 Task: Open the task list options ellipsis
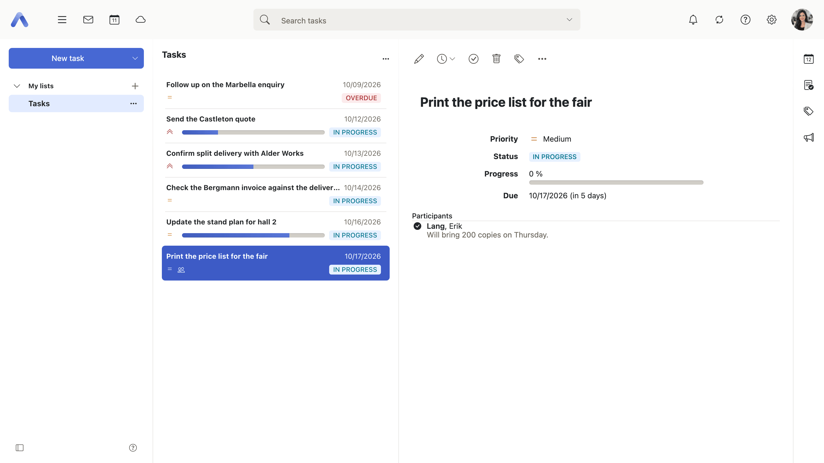pos(386,59)
